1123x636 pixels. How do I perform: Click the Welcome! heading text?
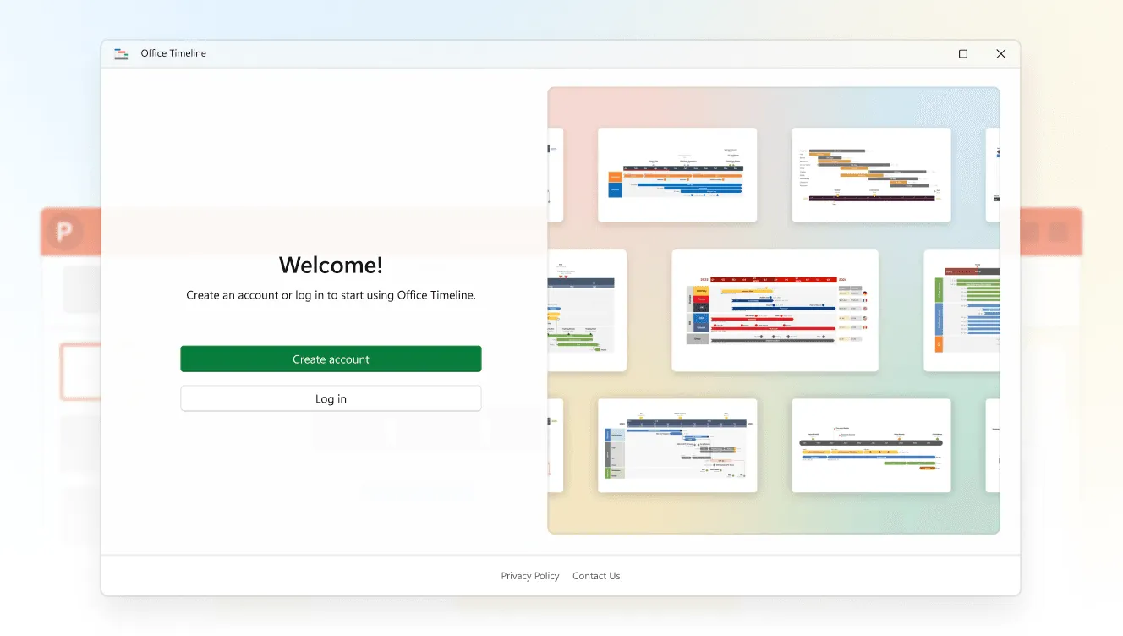point(331,266)
